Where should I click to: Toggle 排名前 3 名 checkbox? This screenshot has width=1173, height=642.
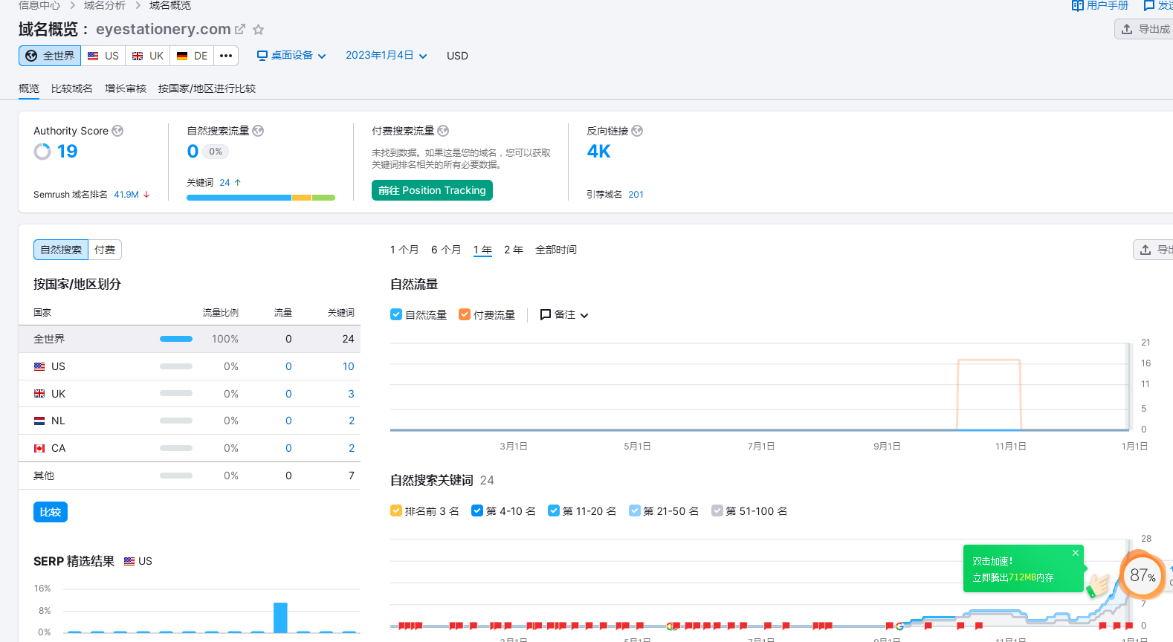(396, 510)
